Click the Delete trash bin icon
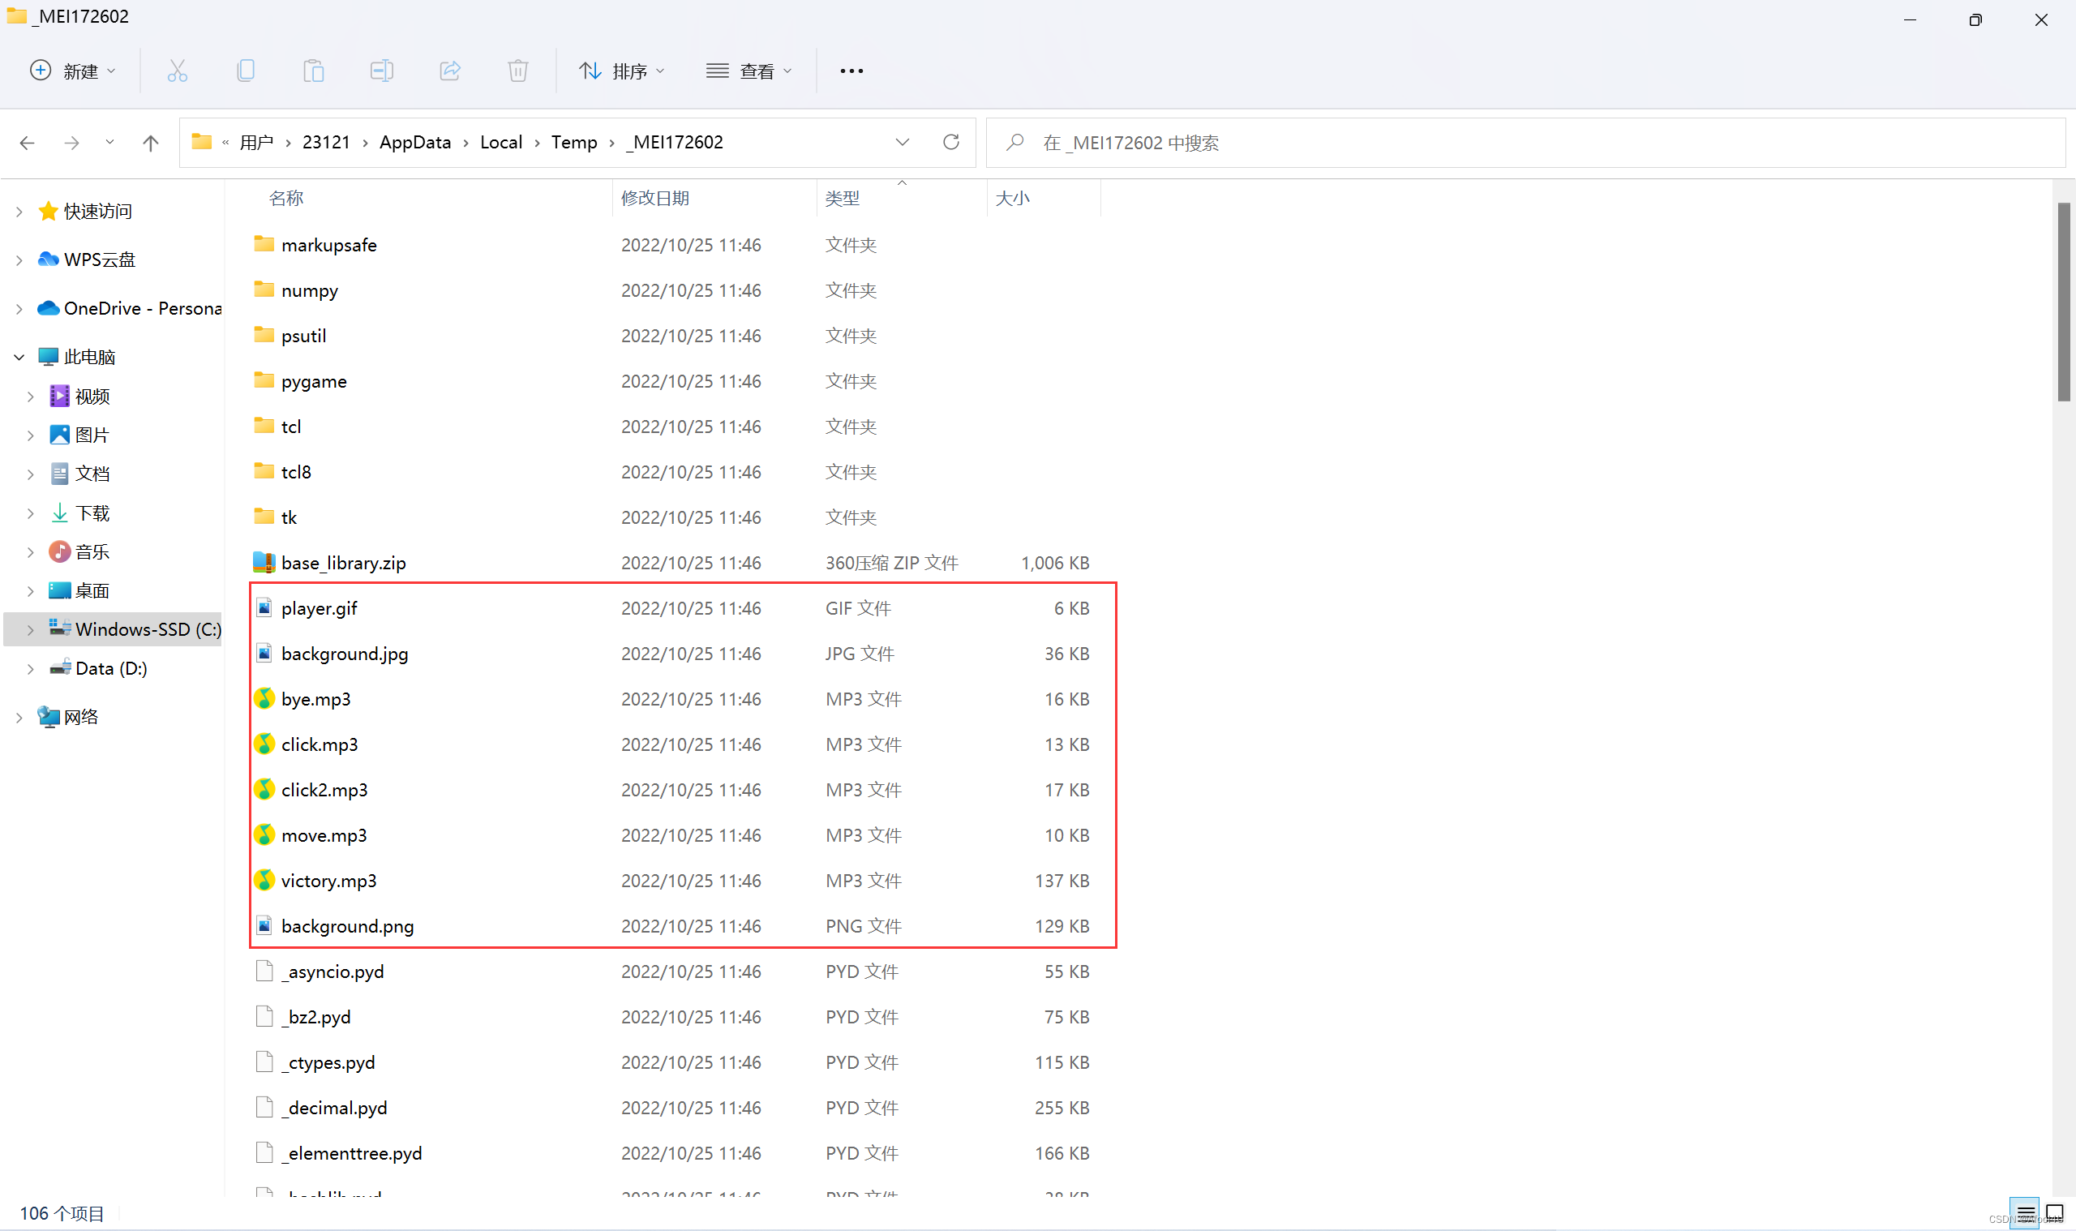Screen dimensions: 2076x1231 coord(517,71)
